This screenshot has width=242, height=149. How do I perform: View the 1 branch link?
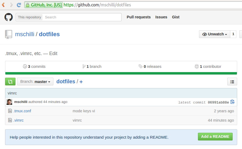pyautogui.click(x=92, y=67)
